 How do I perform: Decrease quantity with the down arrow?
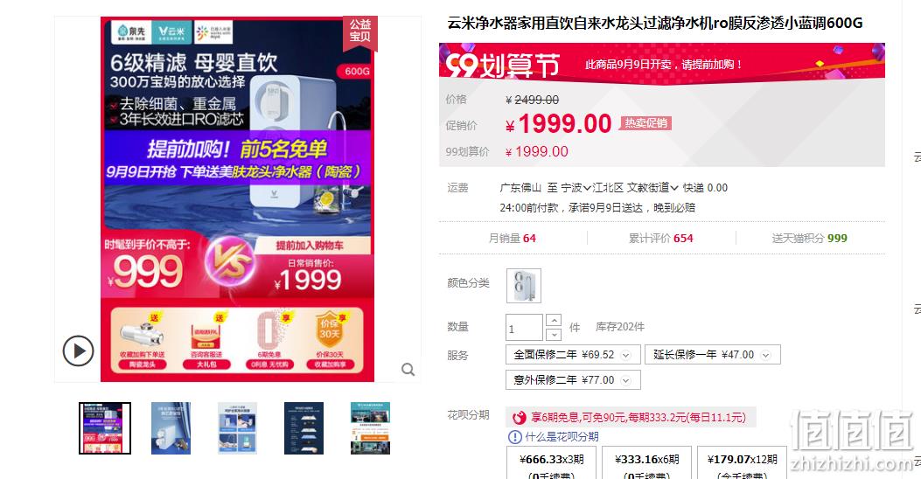click(554, 334)
